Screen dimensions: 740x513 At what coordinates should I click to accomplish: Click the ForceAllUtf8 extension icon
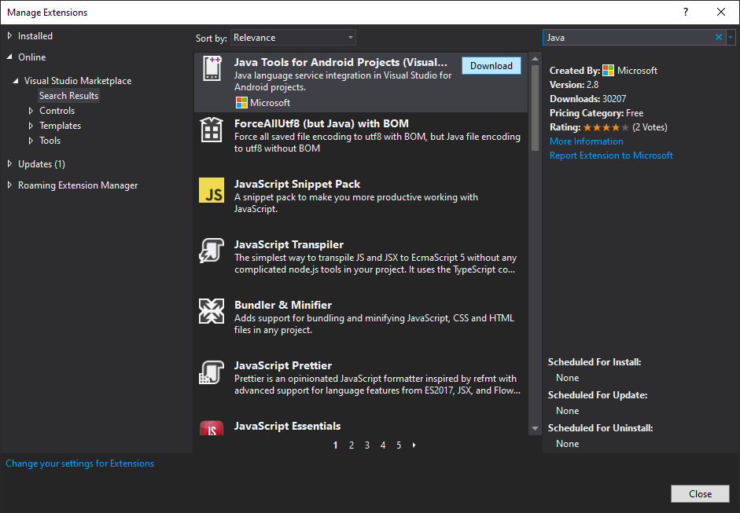point(211,130)
